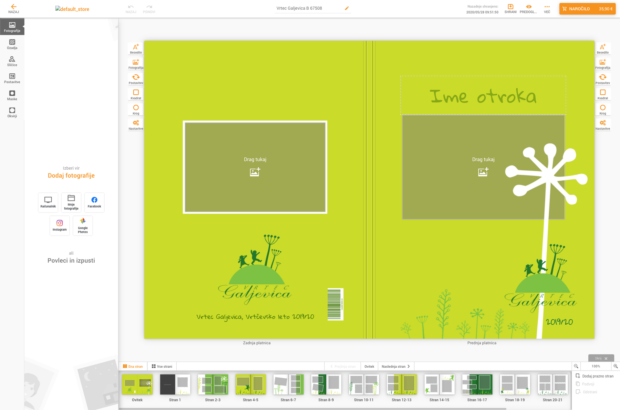620x410 pixels.
Task: Choose Instagram as photo source
Action: tap(59, 225)
